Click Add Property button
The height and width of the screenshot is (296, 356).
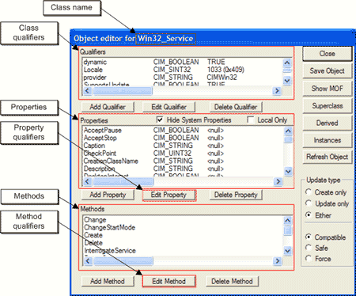coord(108,195)
